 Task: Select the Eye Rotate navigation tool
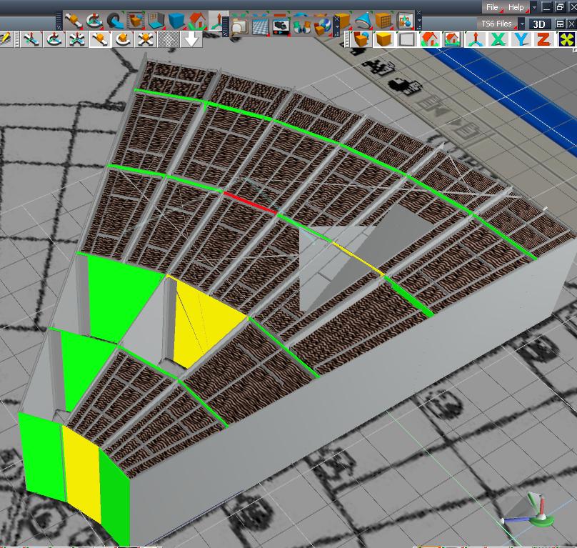point(54,39)
